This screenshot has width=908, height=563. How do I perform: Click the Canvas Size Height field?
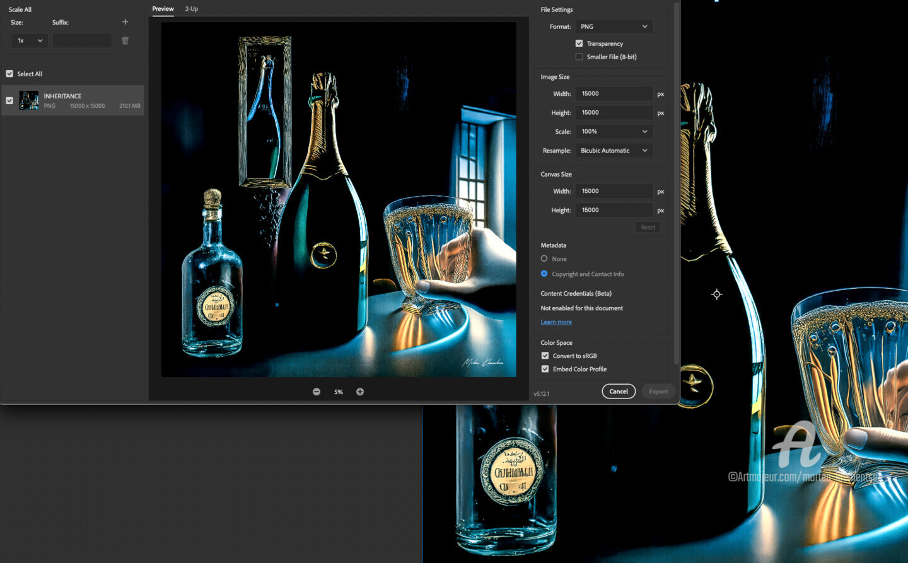614,210
